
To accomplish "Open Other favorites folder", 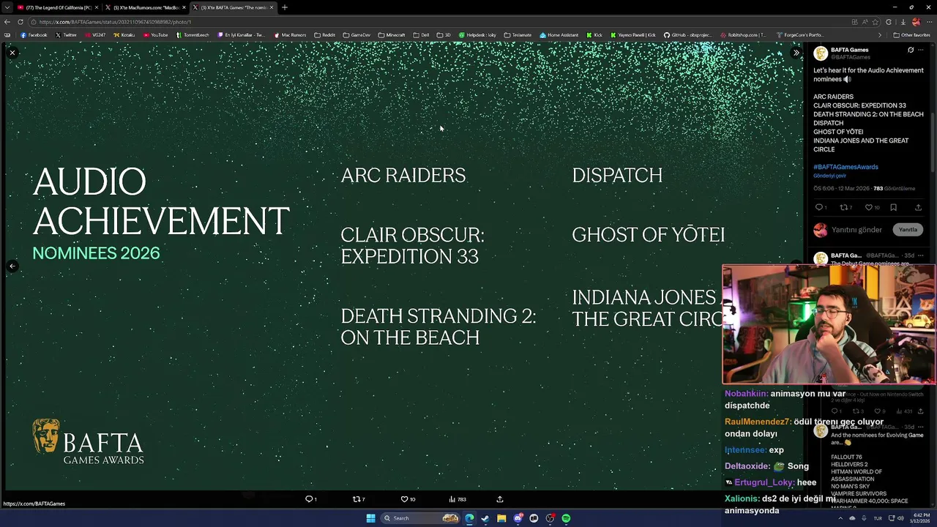I will 912,35.
